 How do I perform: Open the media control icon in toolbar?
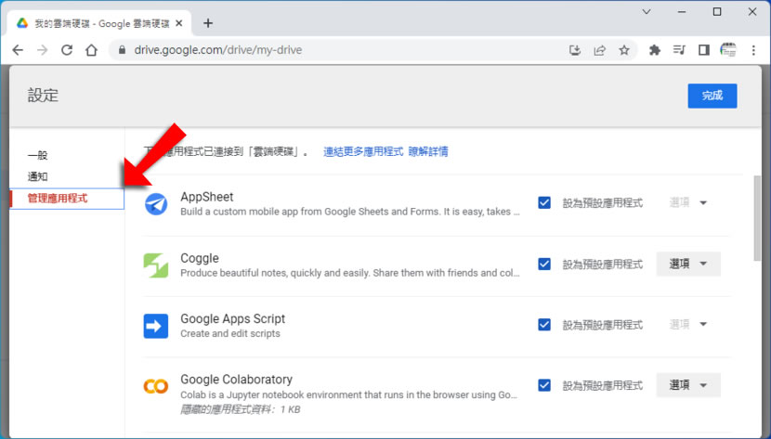pyautogui.click(x=679, y=50)
